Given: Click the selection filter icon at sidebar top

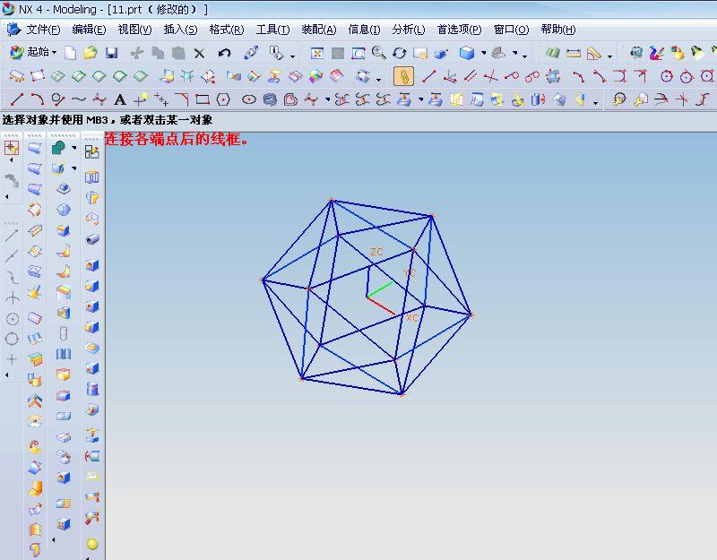Looking at the screenshot, I should click(12, 148).
